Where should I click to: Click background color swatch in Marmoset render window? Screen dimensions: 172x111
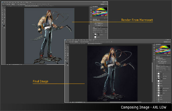pyautogui.click(x=4, y=26)
